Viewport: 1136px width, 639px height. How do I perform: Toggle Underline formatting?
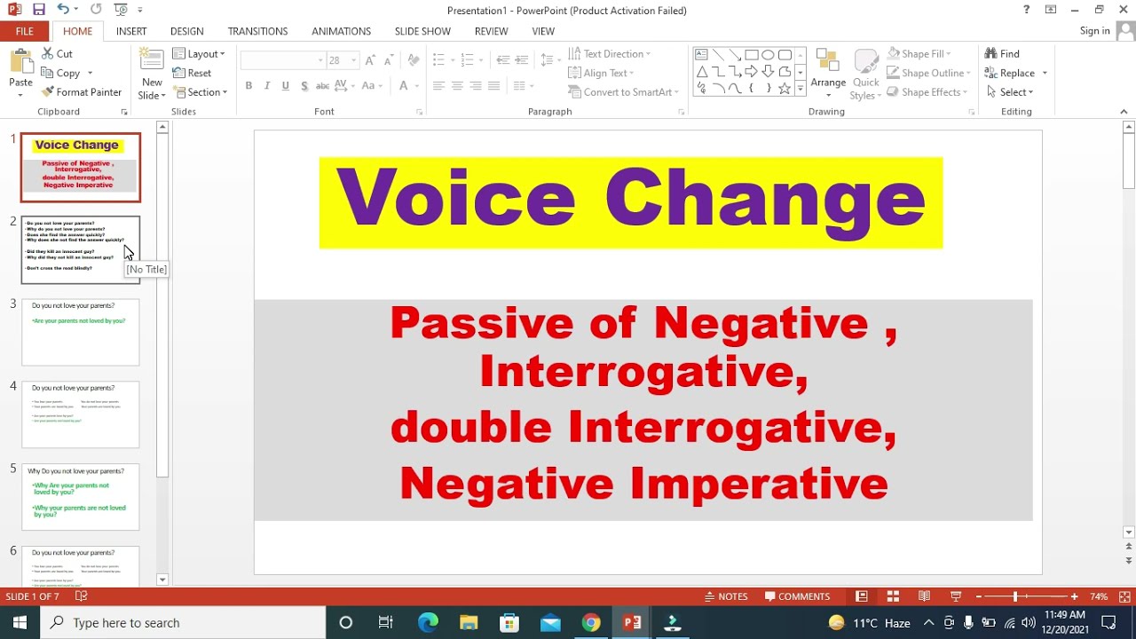[285, 86]
